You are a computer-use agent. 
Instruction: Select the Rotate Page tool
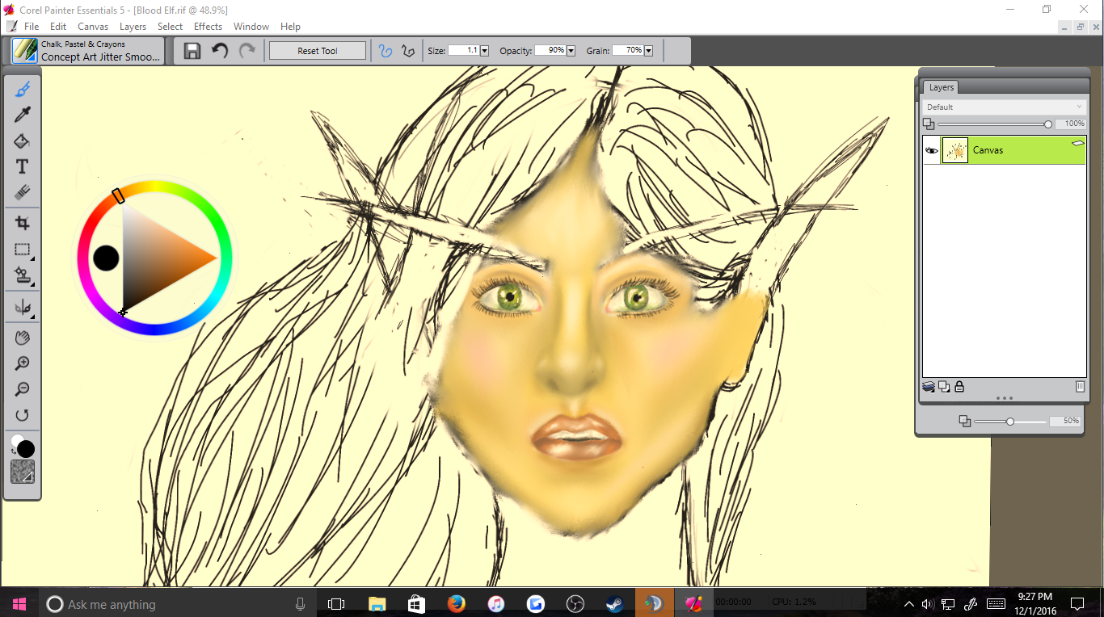coord(22,415)
